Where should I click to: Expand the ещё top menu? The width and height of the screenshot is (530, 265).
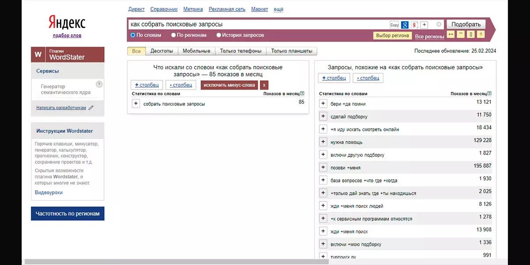pos(279,9)
